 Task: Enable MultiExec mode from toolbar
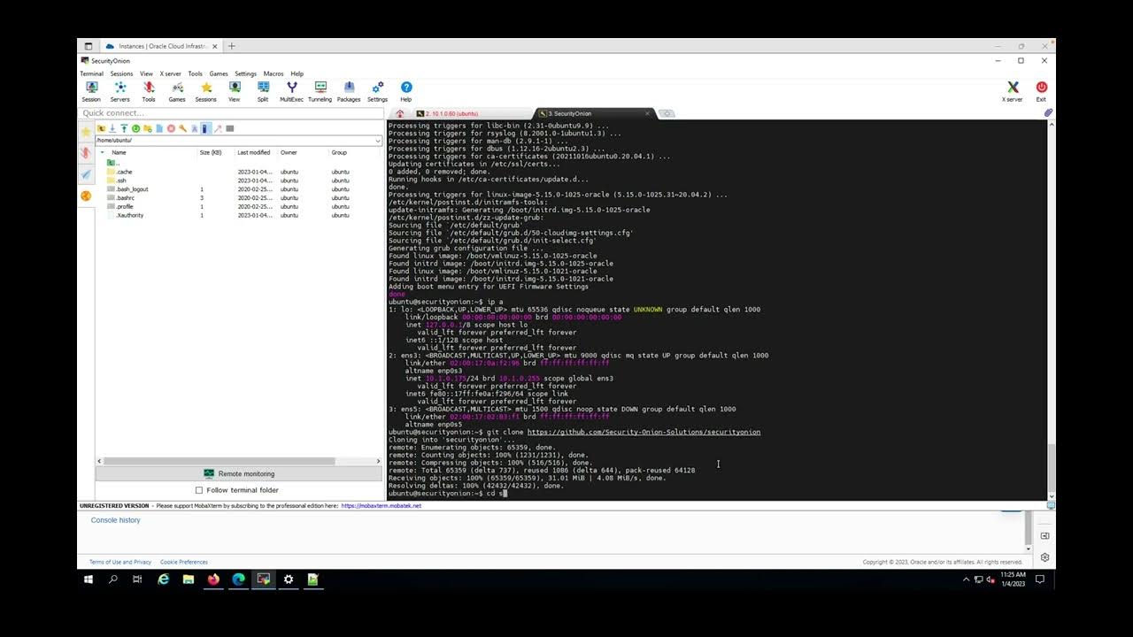coord(291,91)
